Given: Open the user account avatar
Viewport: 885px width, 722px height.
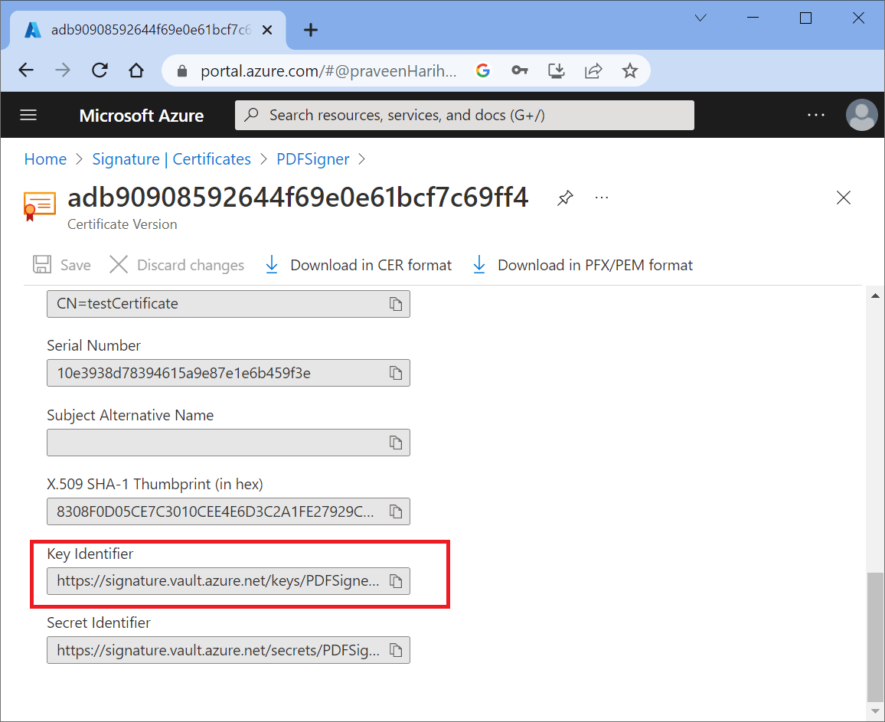Looking at the screenshot, I should click(861, 115).
